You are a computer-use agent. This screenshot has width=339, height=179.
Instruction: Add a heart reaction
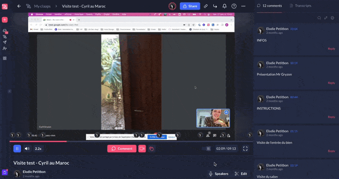click(x=151, y=149)
